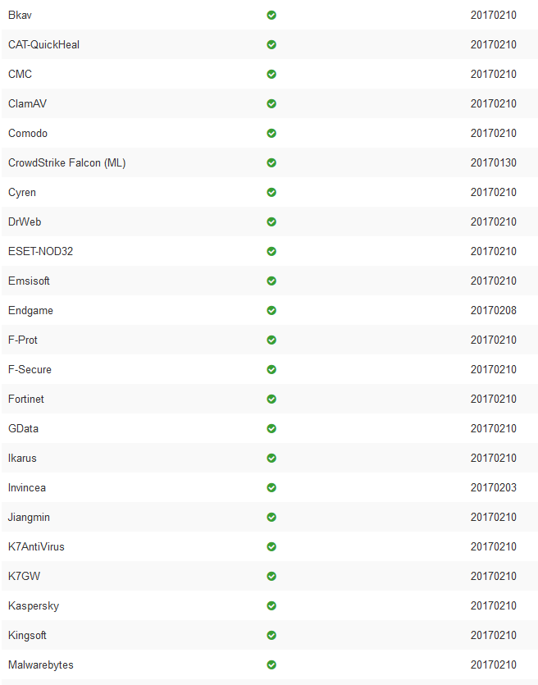The width and height of the screenshot is (538, 685).
Task: Select the Endgame update date 20170208
Action: point(494,311)
